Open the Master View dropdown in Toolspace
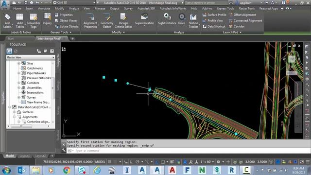The image size is (311, 175). click(x=31, y=57)
